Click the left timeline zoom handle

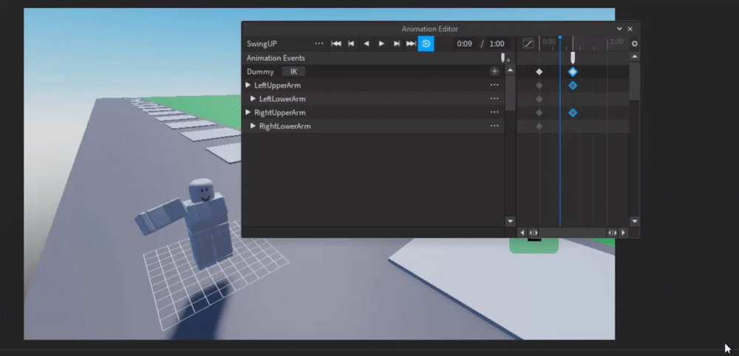pos(533,233)
